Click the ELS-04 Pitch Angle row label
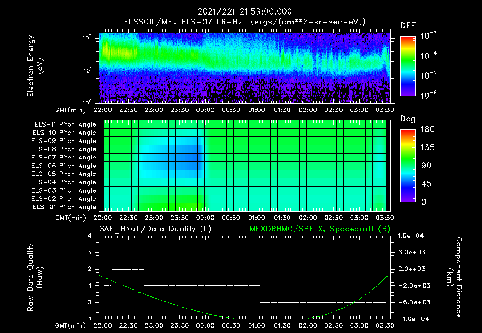The width and height of the screenshot is (482, 333). pos(64,182)
